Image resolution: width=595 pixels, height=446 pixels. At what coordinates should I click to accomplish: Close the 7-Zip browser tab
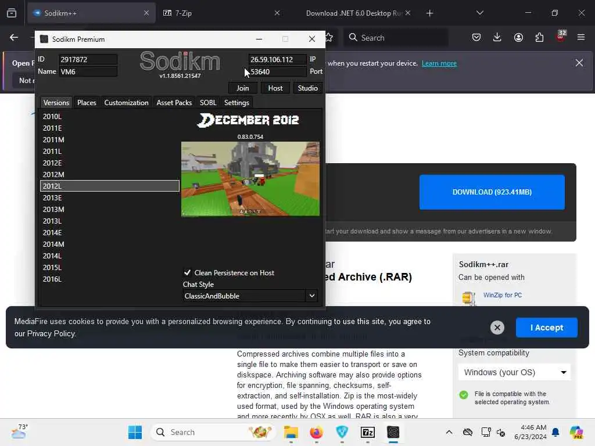(277, 13)
